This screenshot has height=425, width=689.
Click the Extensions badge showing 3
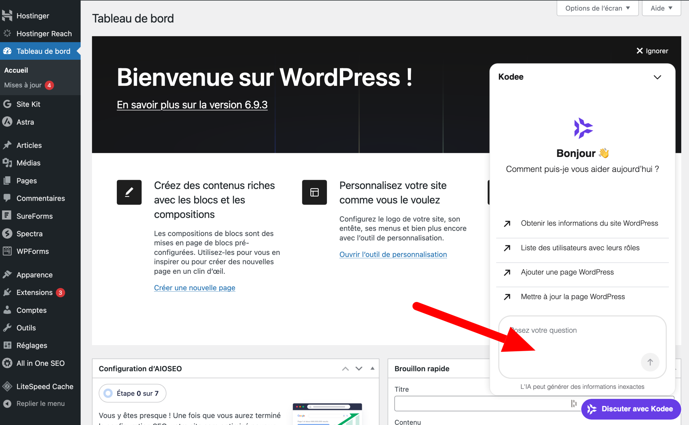(x=60, y=292)
